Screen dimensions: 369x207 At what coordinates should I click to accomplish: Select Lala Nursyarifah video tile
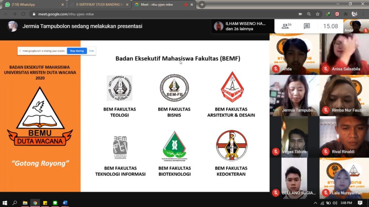[x=344, y=178]
